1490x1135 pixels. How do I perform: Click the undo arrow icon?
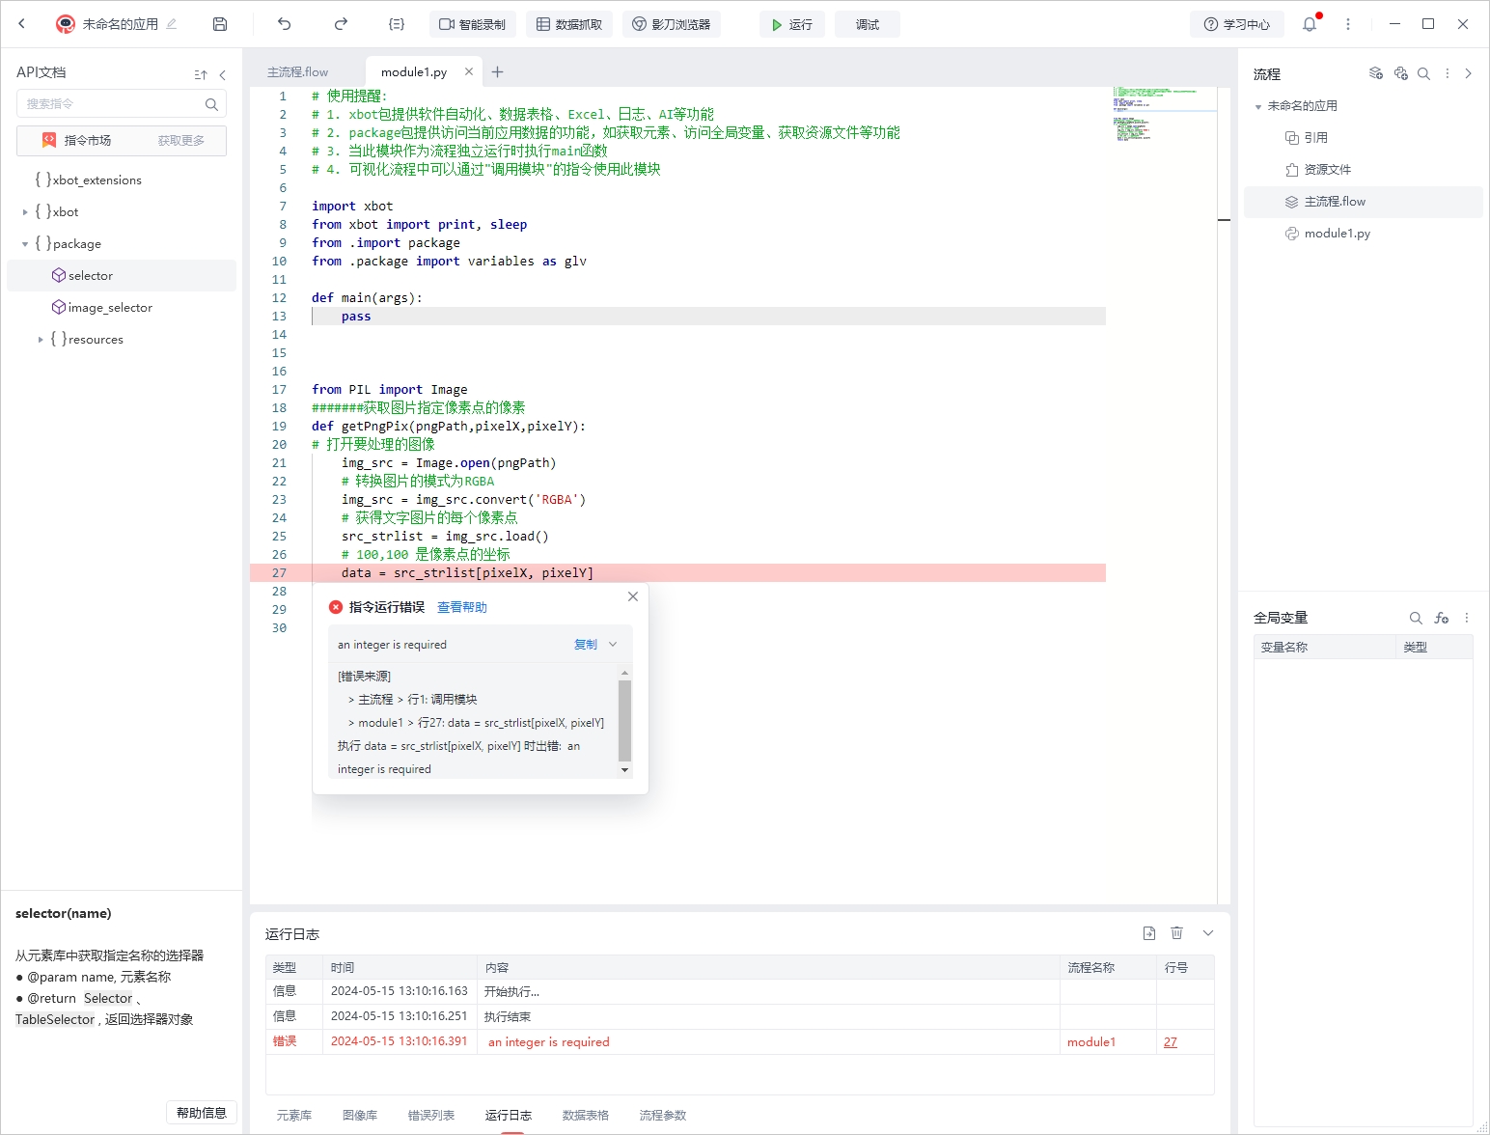click(x=284, y=24)
